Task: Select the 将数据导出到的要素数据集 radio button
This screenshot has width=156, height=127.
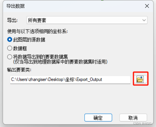Action: (x=10, y=57)
